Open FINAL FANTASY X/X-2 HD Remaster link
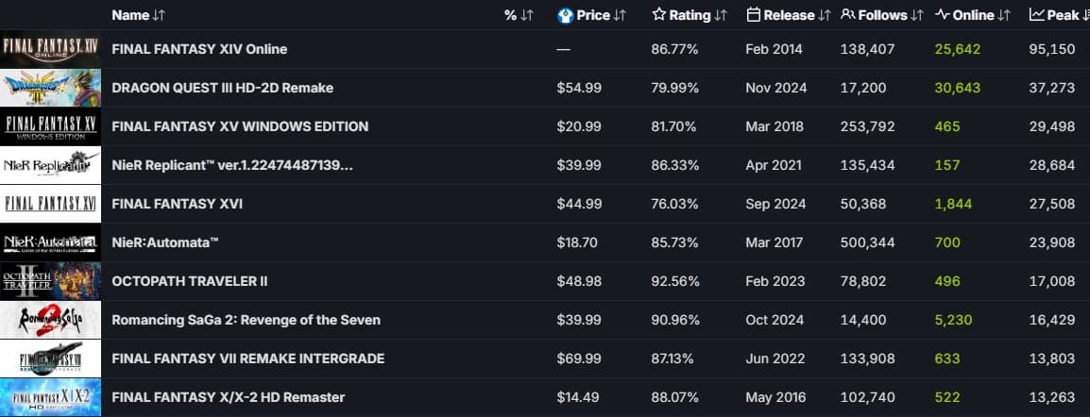Image resolution: width=1090 pixels, height=417 pixels. (228, 397)
